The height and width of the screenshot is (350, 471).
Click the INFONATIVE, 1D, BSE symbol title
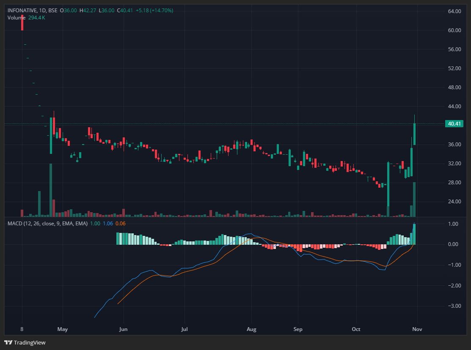coord(32,11)
